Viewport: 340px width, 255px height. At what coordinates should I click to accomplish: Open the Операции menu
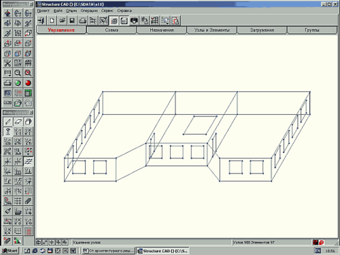pos(89,11)
